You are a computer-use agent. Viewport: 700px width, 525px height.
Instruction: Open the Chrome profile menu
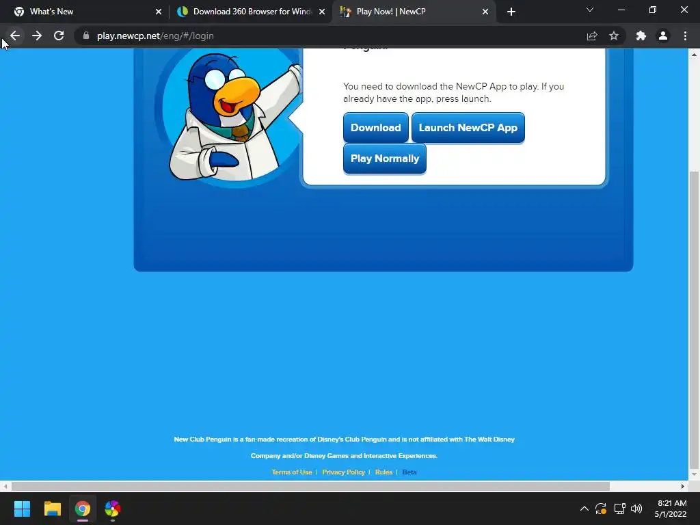pos(663,36)
